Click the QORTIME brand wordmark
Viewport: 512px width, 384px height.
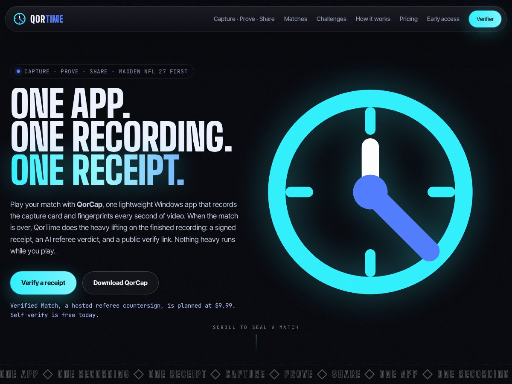coord(47,19)
